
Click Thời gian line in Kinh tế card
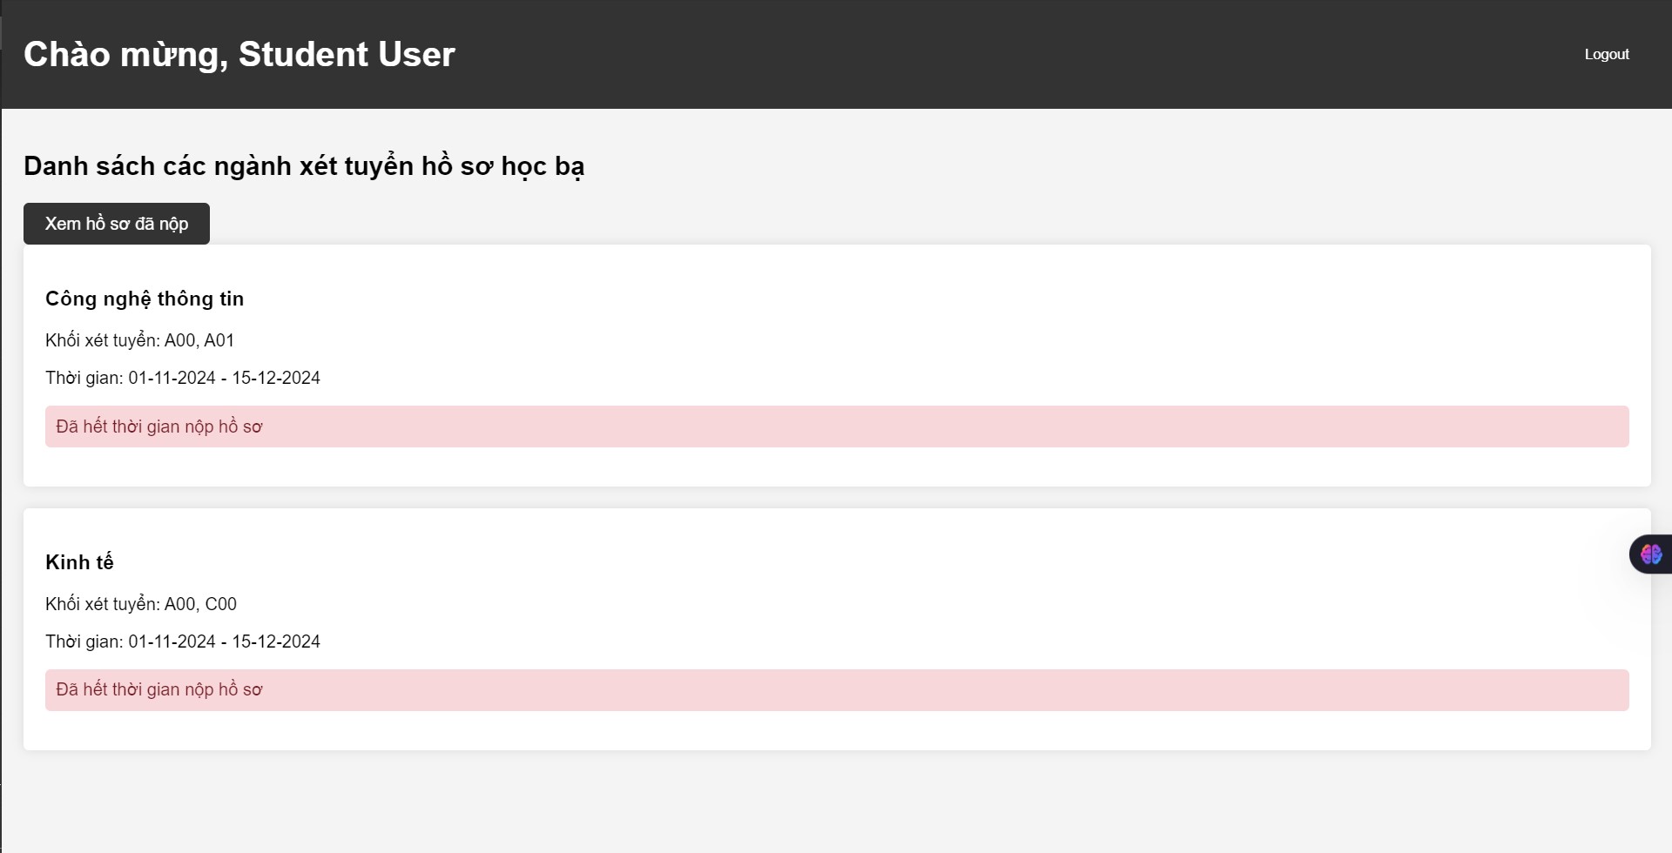183,641
